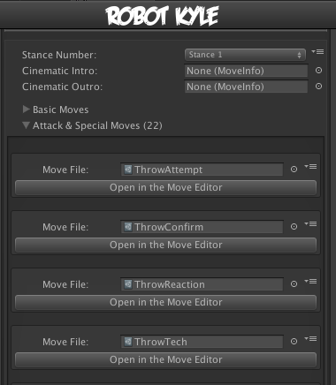The height and width of the screenshot is (385, 336).
Task: Open ThrowTech in the Move Editor
Action: pyautogui.click(x=165, y=359)
